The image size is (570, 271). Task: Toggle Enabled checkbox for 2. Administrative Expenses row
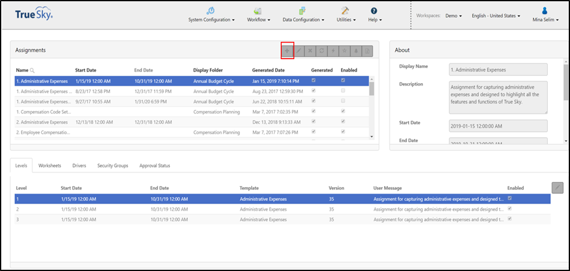coord(343,121)
